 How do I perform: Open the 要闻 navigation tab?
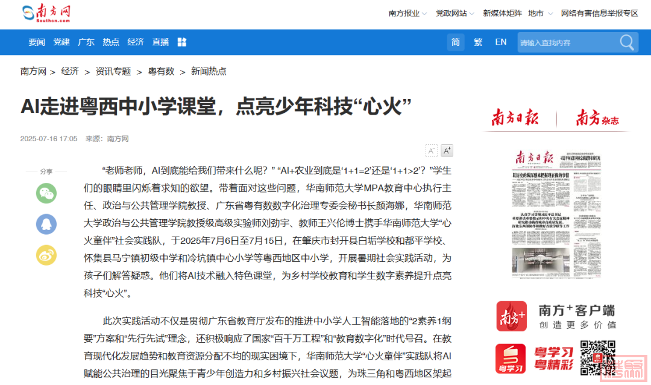[37, 42]
